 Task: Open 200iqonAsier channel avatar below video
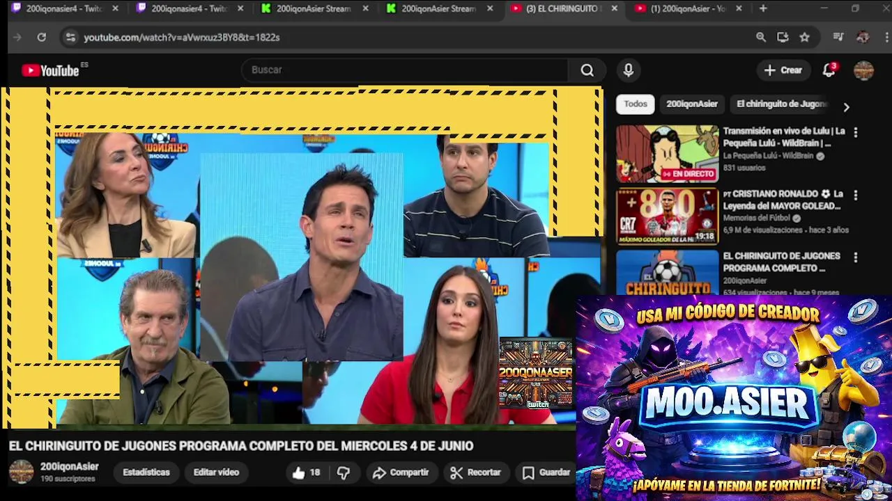(x=21, y=472)
